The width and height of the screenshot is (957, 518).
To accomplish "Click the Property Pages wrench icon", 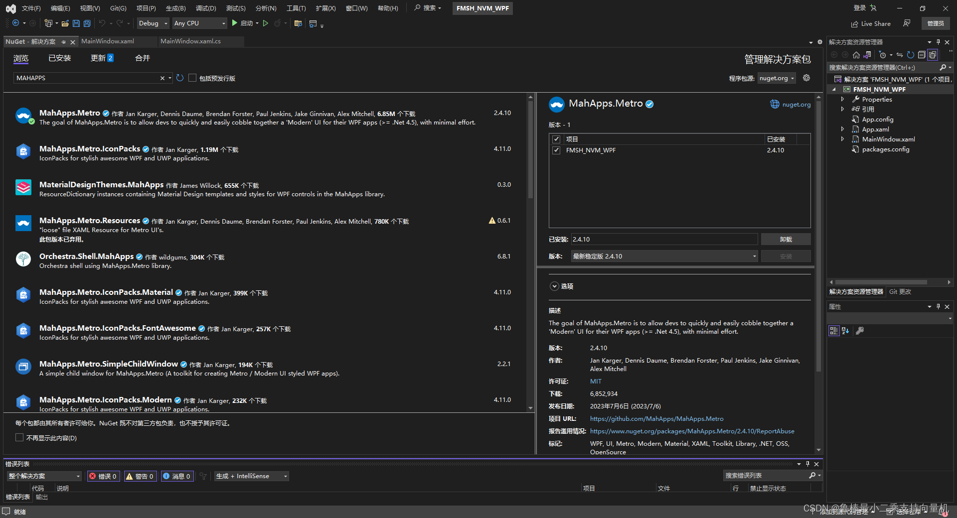I will [x=860, y=331].
